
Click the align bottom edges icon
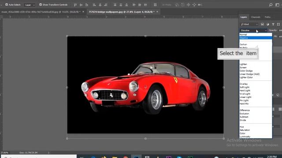pyautogui.click(x=87, y=5)
